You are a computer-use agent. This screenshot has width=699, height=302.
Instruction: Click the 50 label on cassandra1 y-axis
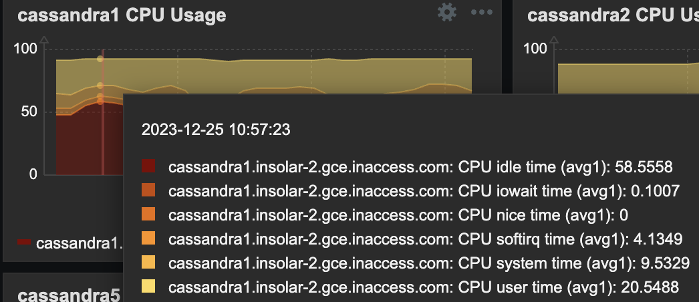(x=28, y=112)
